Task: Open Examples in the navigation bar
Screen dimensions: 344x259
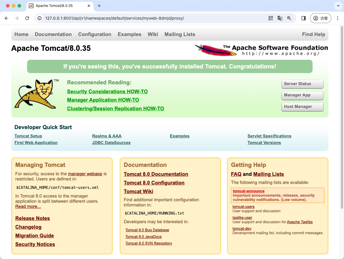Action: click(x=129, y=34)
